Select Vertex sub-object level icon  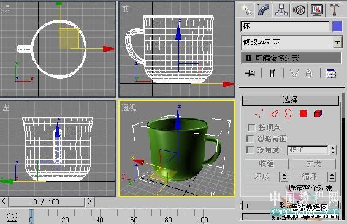(x=259, y=114)
